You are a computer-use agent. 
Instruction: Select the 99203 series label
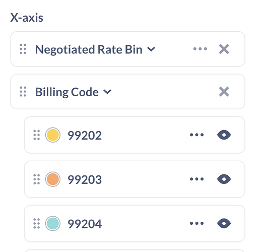[x=85, y=179]
